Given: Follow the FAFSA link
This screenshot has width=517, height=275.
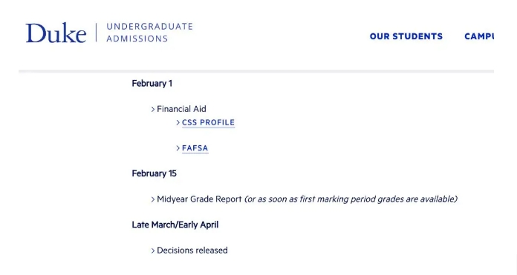Looking at the screenshot, I should (195, 148).
